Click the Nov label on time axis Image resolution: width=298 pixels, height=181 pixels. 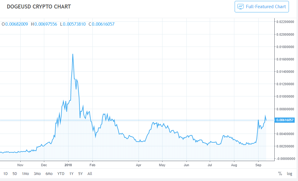coord(20,165)
